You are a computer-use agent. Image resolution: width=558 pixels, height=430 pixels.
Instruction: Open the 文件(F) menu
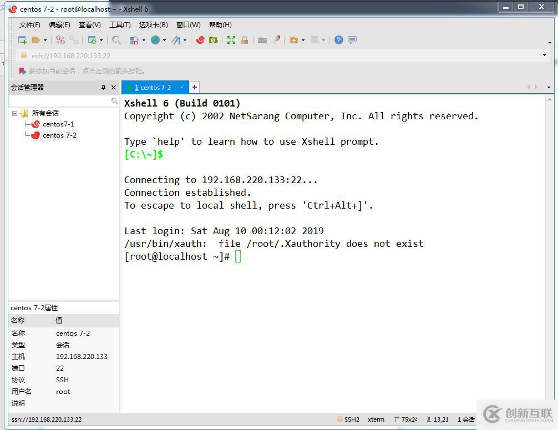click(x=29, y=25)
